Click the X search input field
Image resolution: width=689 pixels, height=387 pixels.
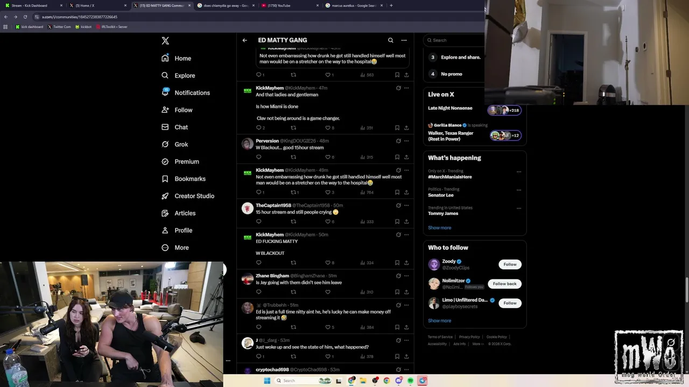(x=454, y=40)
